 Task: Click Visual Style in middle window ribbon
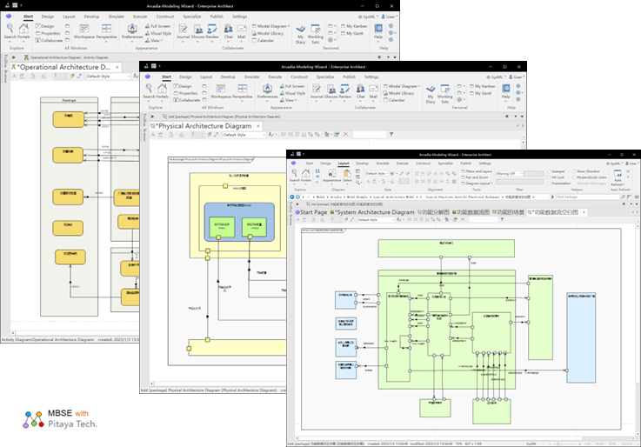pos(293,93)
